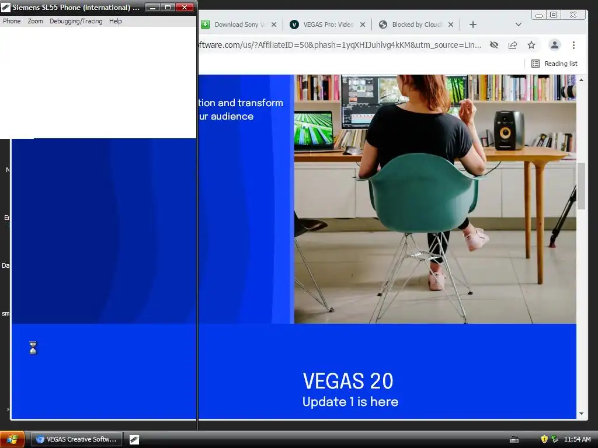Click the taskbar clock 11:54 AM
Viewport: 598px width, 448px height.
coord(578,439)
